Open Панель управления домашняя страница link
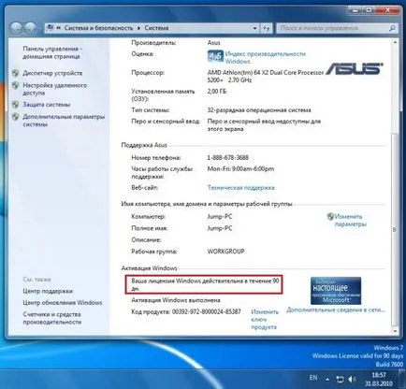Image resolution: width=406 pixels, height=389 pixels. (52, 52)
